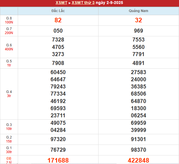Image resolution: width=179 pixels, height=164 pixels.
Task: Click G.3 number 39999
Action: click(x=138, y=130)
